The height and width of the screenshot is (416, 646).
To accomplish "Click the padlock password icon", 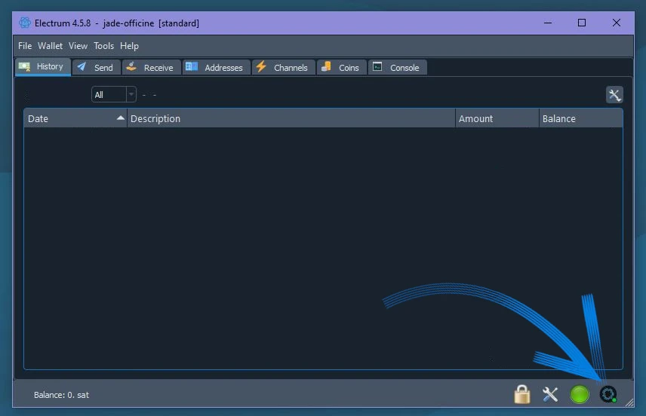I will (521, 394).
